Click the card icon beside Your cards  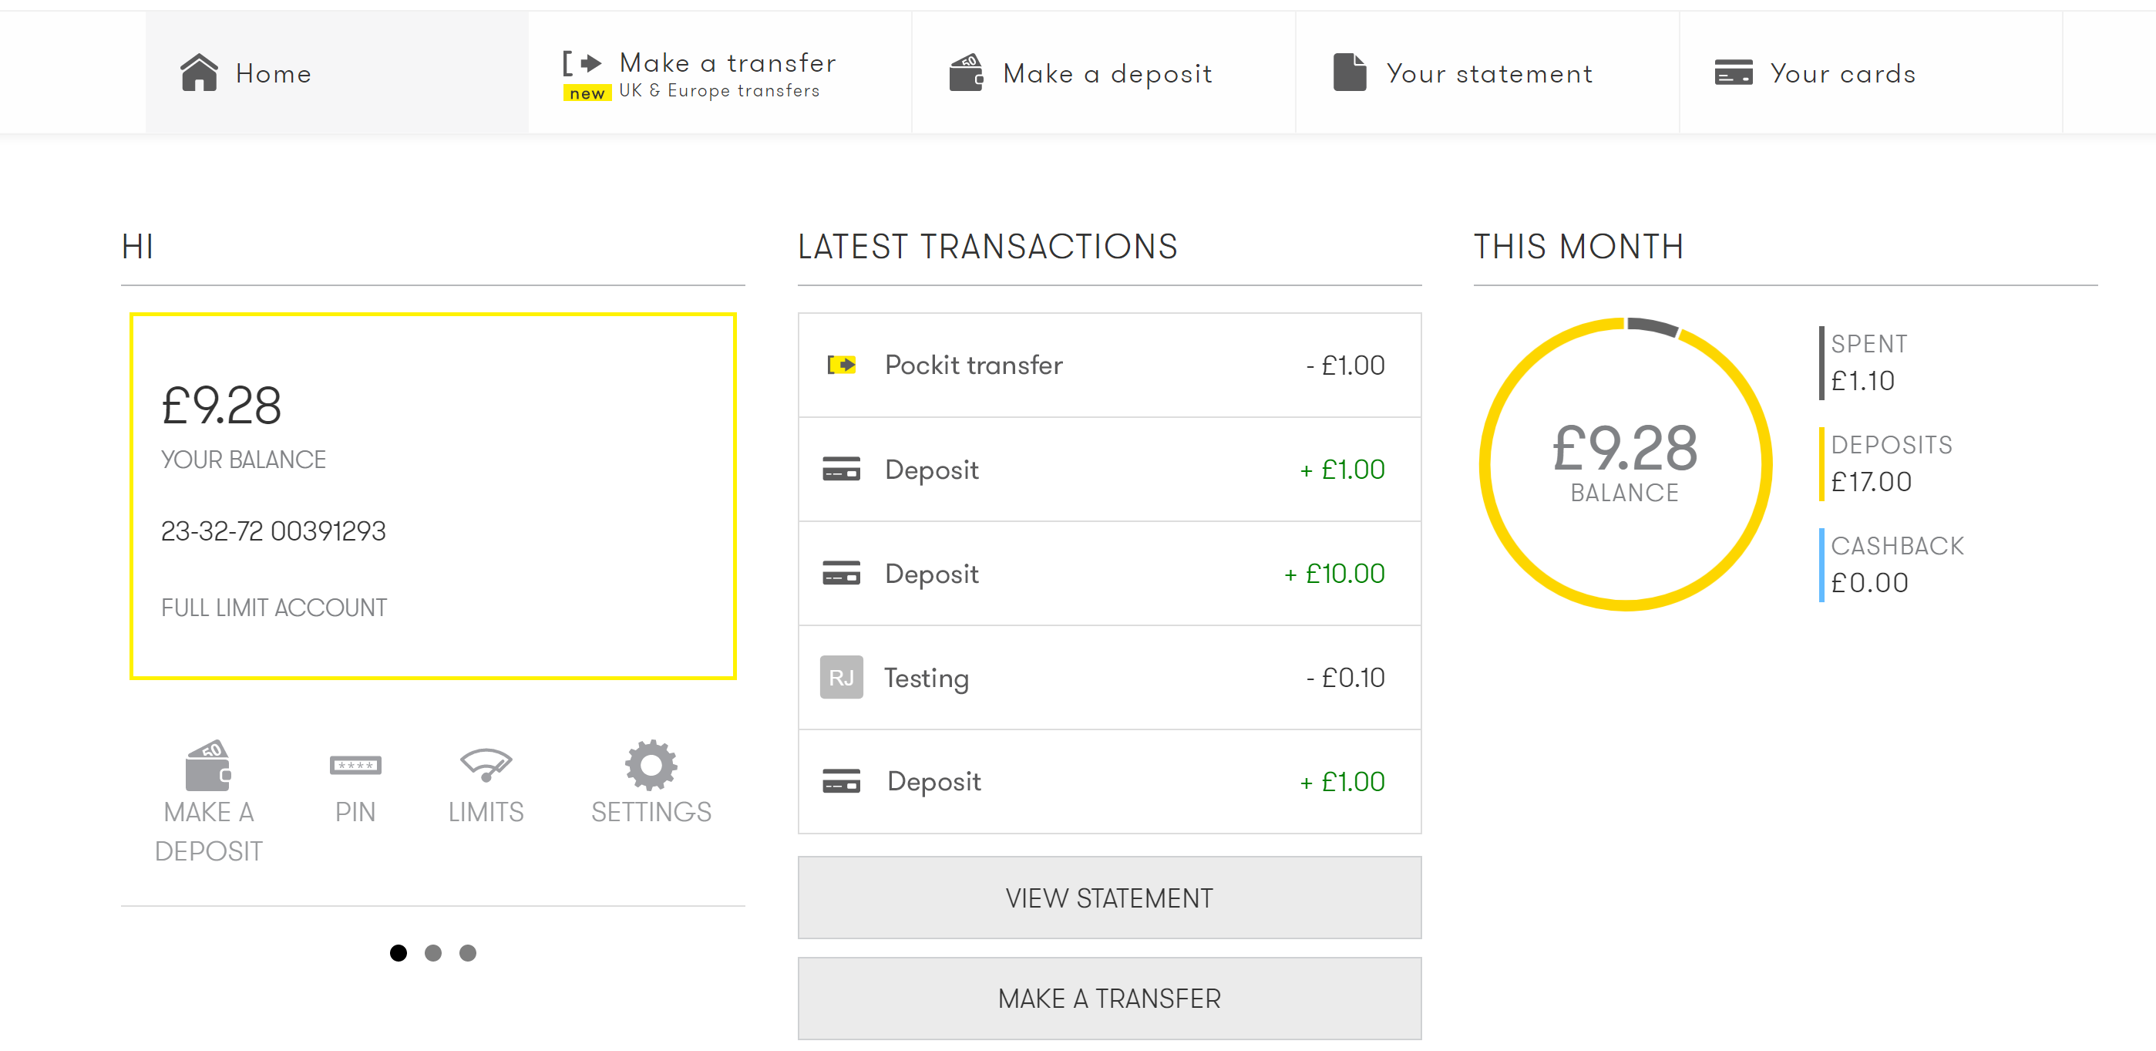coord(1733,72)
